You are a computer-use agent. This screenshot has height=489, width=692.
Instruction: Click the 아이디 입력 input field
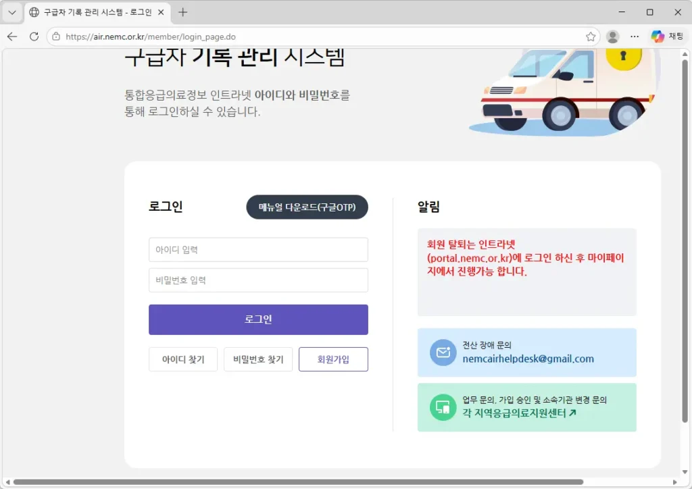[x=258, y=249]
